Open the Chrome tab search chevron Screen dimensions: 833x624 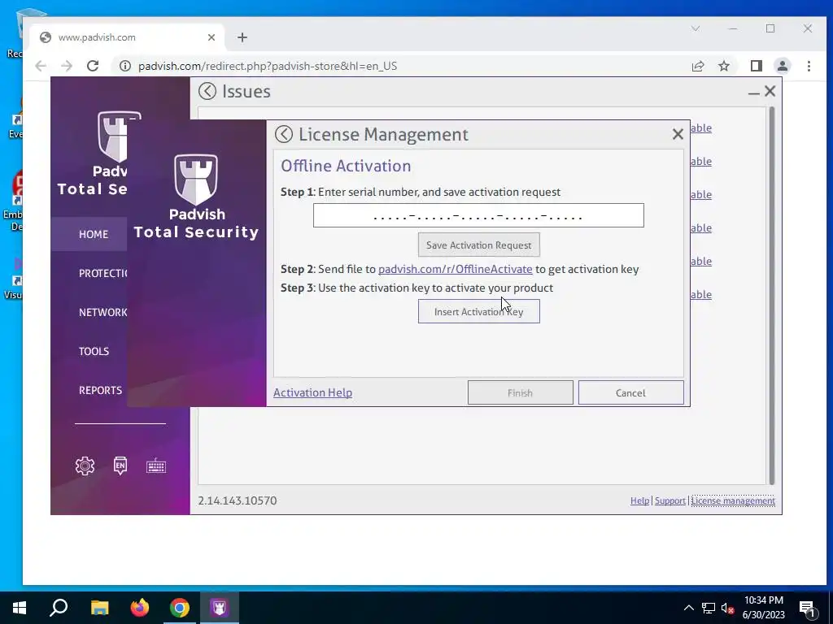click(x=696, y=28)
